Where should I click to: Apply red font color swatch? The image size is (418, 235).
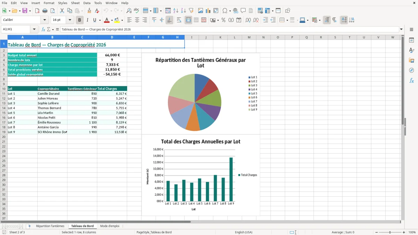[107, 20]
